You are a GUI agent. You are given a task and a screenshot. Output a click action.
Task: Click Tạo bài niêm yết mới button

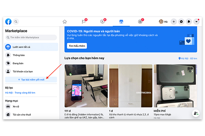point(31,80)
